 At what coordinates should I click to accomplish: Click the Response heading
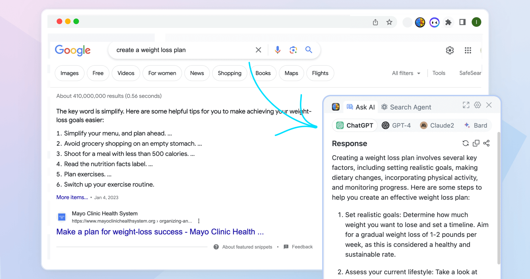tap(349, 144)
